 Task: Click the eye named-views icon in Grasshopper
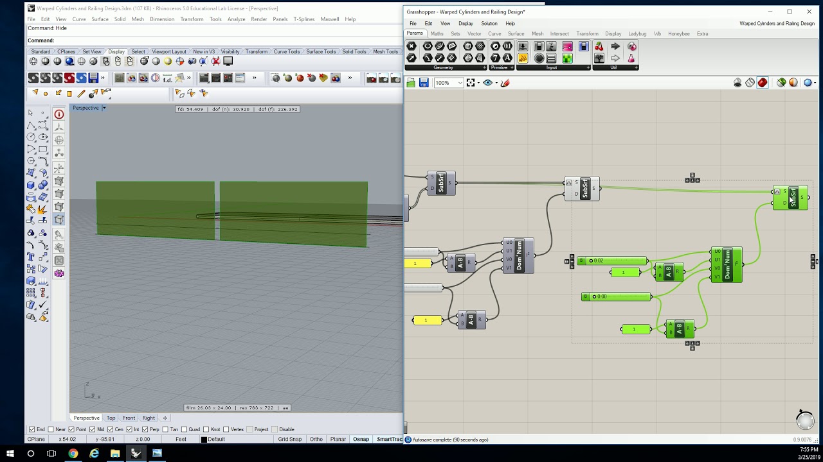[487, 83]
